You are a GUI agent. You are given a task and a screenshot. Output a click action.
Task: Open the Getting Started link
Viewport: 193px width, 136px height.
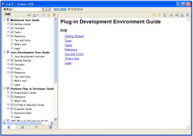(74, 36)
